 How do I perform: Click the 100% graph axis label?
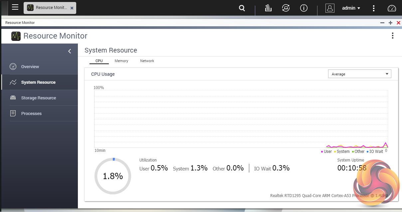(x=99, y=88)
